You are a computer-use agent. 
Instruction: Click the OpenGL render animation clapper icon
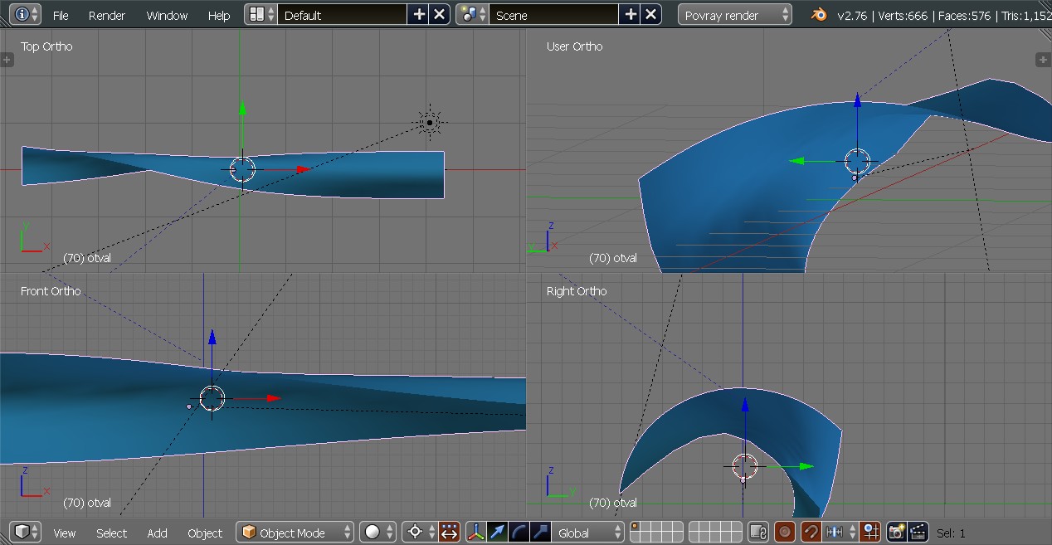click(x=918, y=533)
